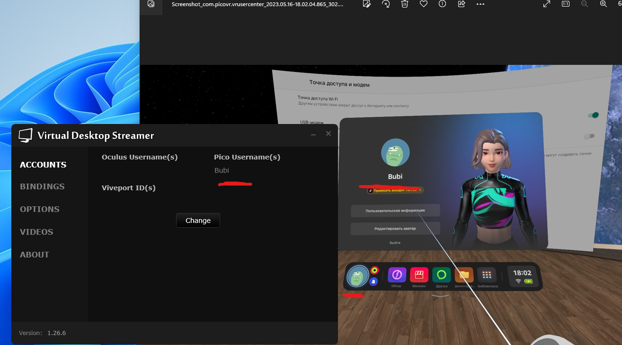The height and width of the screenshot is (345, 622).
Task: Open notifications bell in the Pico dock
Action: pyautogui.click(x=373, y=282)
